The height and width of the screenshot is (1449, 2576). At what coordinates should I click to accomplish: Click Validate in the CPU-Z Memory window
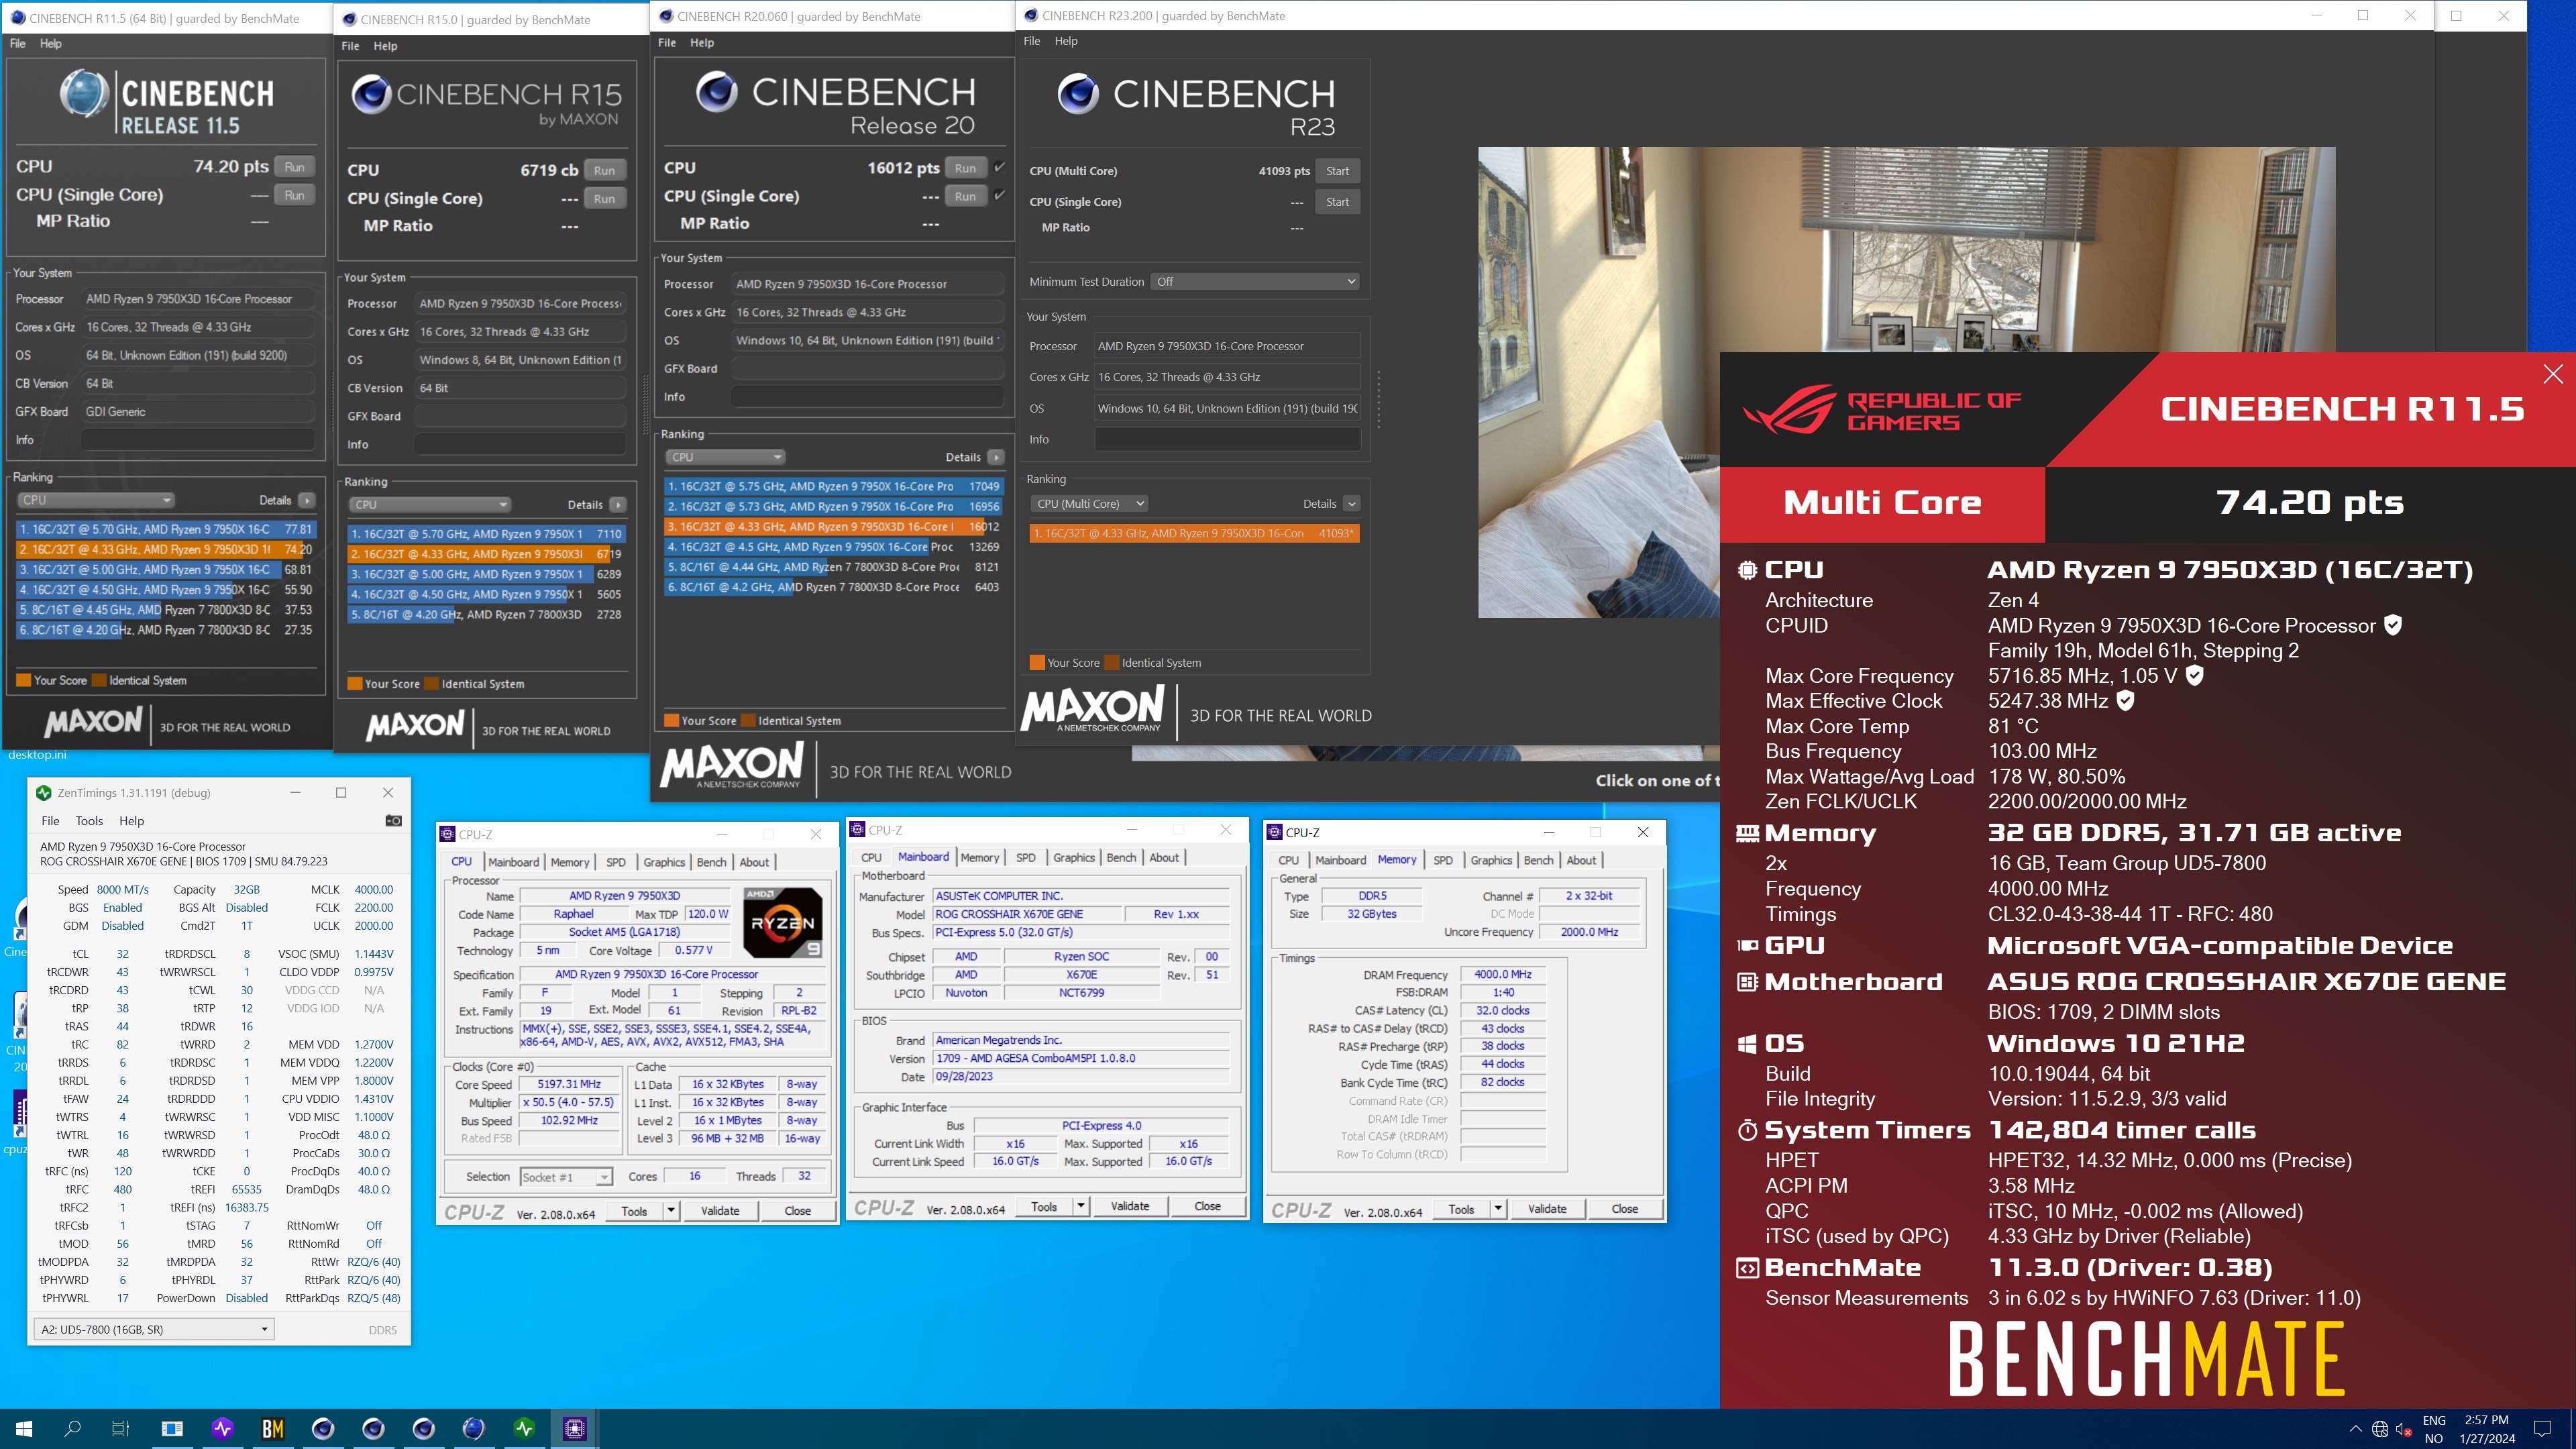pos(1546,1209)
